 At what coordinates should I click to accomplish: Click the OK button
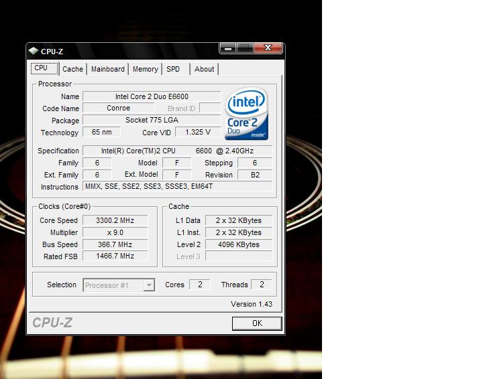coord(257,323)
